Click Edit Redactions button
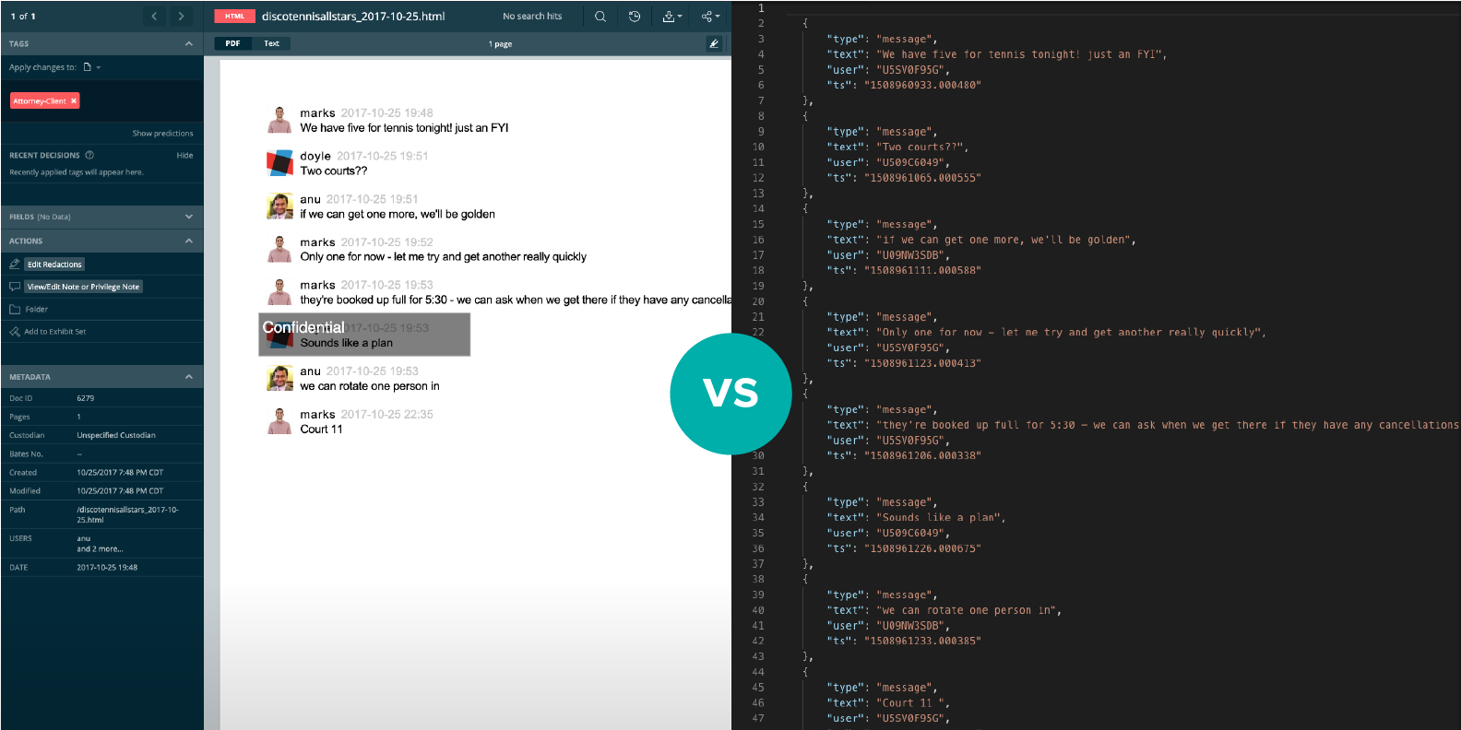The height and width of the screenshot is (730, 1461). [54, 265]
